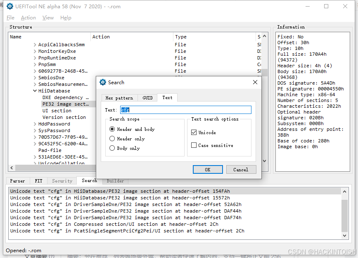
Task: Click the search results scroll down arrow
Action: tap(344, 235)
